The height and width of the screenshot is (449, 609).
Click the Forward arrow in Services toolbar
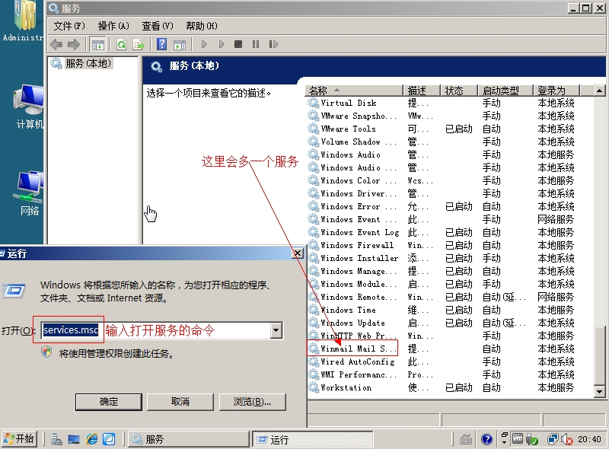[x=74, y=44]
